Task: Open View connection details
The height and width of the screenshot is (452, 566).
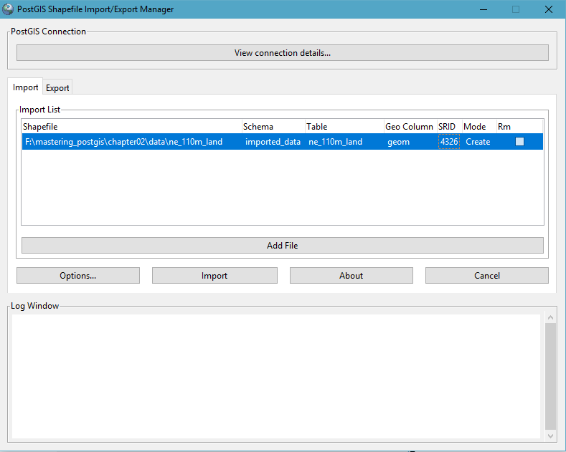Action: 282,53
